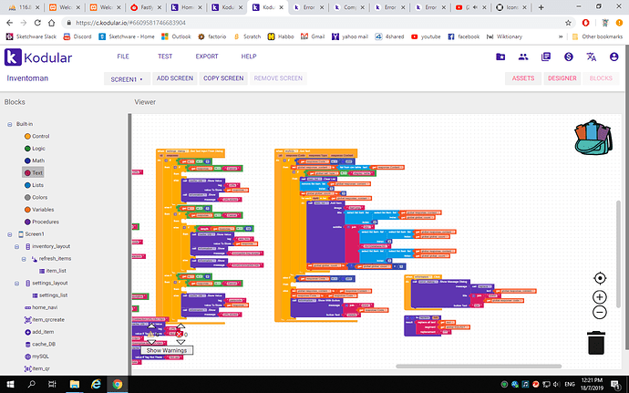Open the projects folder icon
629x393 pixels.
[500, 57]
